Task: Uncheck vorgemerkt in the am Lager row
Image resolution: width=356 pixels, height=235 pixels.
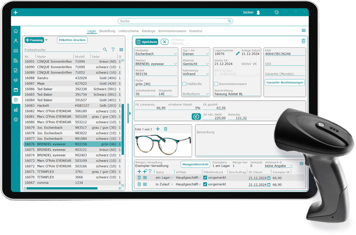Action: point(205,178)
